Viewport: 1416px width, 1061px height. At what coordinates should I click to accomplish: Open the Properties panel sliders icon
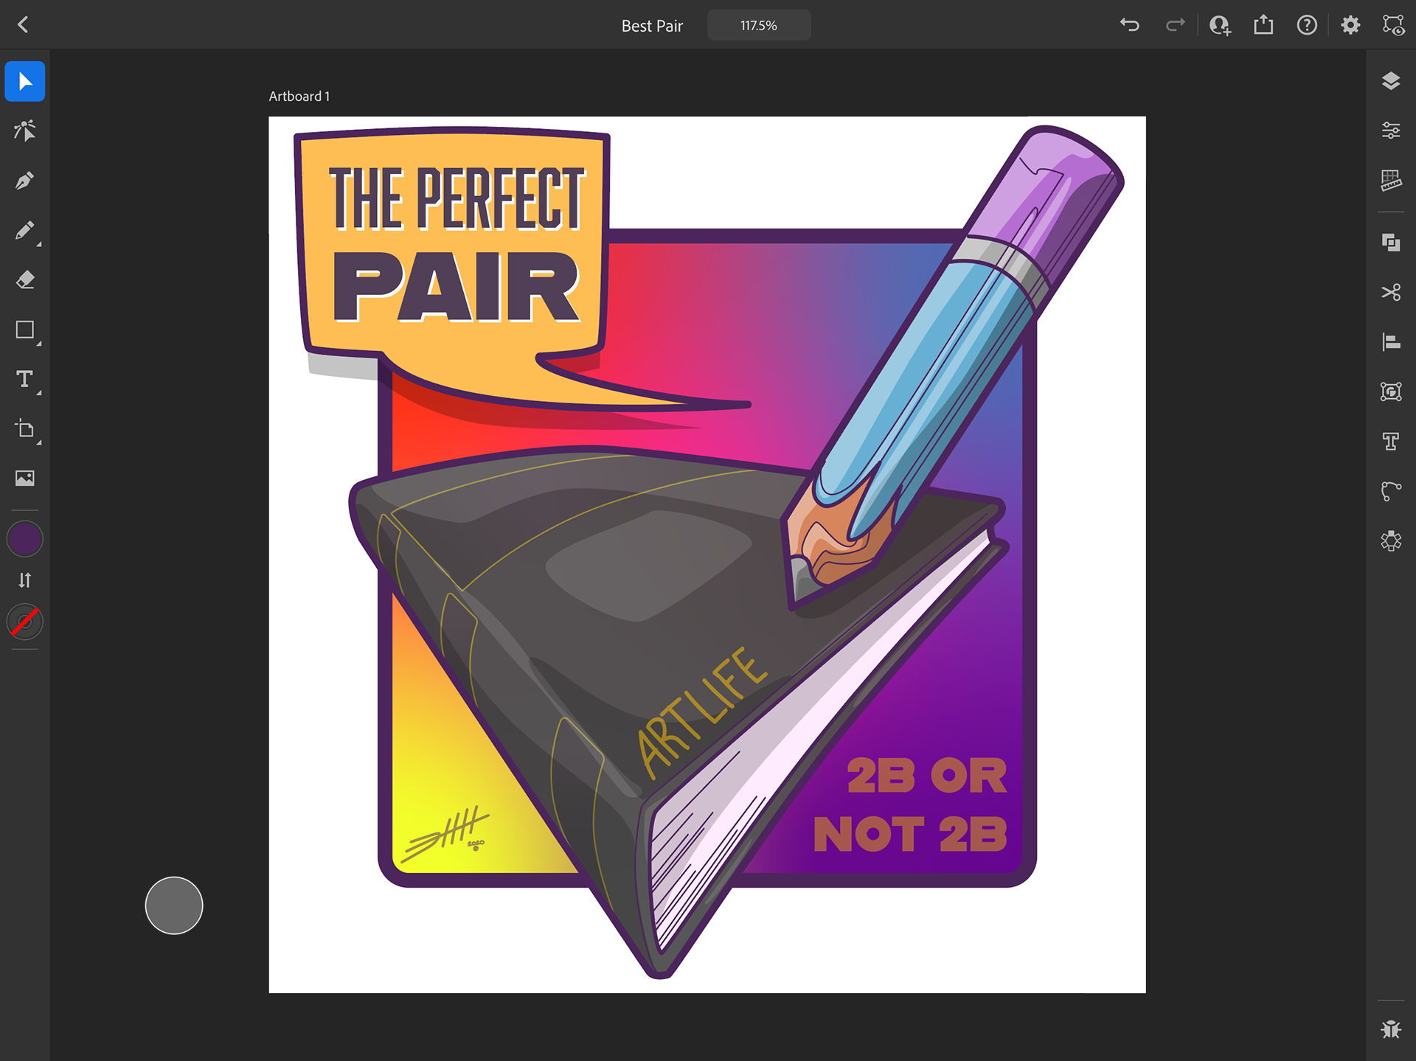coord(1391,131)
